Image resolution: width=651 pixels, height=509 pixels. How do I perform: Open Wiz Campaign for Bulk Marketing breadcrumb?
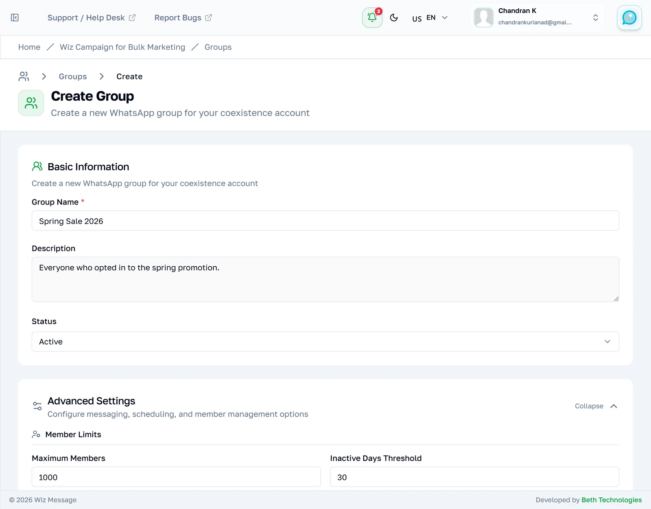point(122,47)
